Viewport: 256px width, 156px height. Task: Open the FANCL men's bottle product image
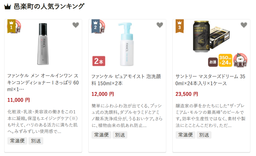click(x=43, y=44)
